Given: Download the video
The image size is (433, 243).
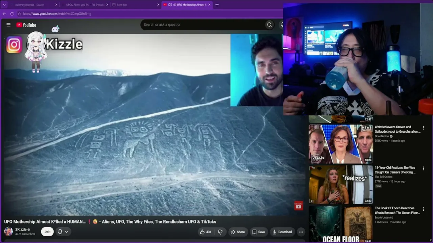Looking at the screenshot, I should (x=282, y=232).
